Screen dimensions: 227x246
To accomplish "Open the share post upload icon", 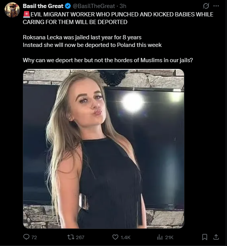I will tap(216, 237).
